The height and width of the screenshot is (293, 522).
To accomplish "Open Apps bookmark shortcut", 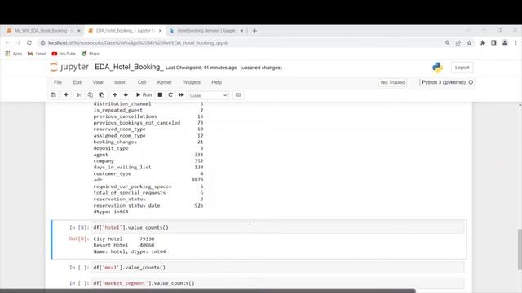I will [x=14, y=54].
